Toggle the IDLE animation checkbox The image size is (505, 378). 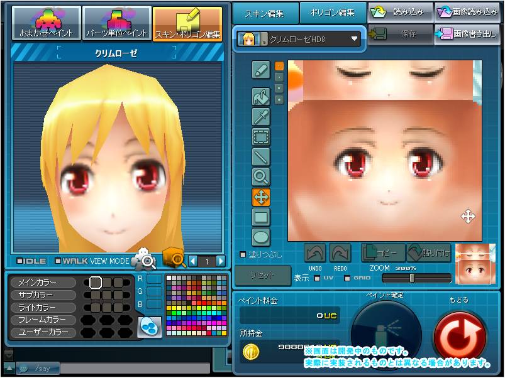19,261
